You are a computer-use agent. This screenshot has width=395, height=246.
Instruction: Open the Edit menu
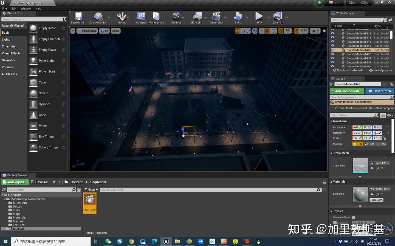(x=13, y=8)
